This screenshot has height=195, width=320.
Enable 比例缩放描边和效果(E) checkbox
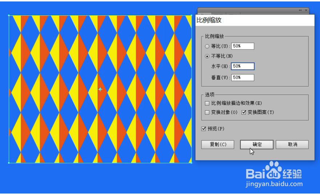[207, 103]
